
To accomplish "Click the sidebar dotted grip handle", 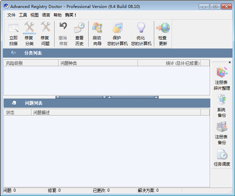I will [220, 62].
